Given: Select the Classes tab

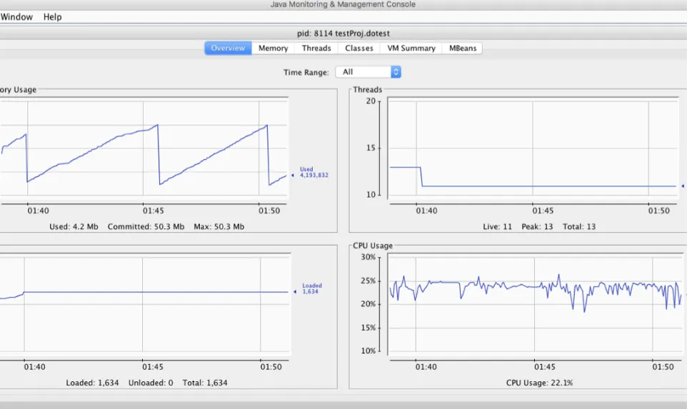Looking at the screenshot, I should tap(358, 48).
